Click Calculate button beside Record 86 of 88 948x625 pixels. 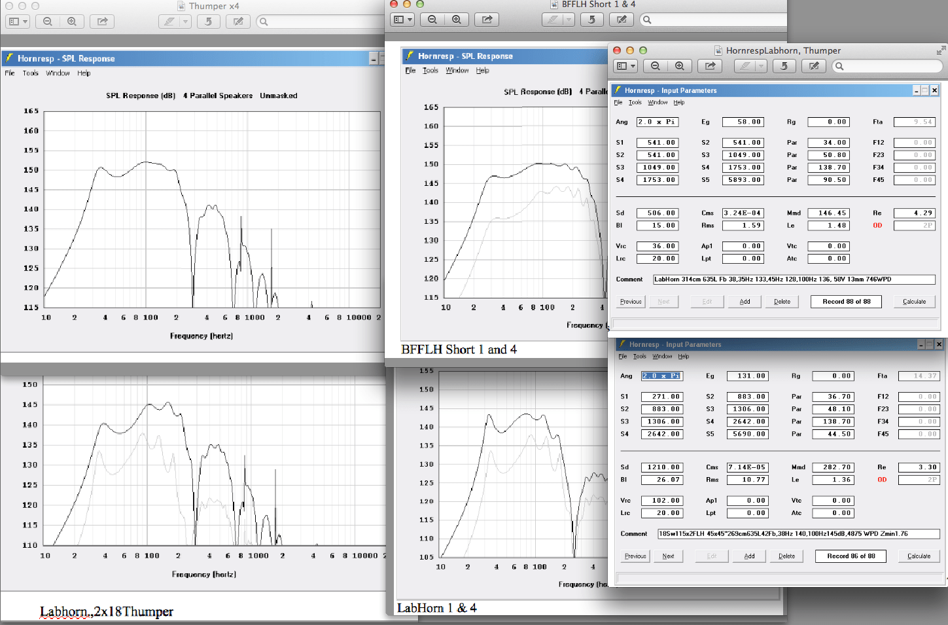click(919, 556)
